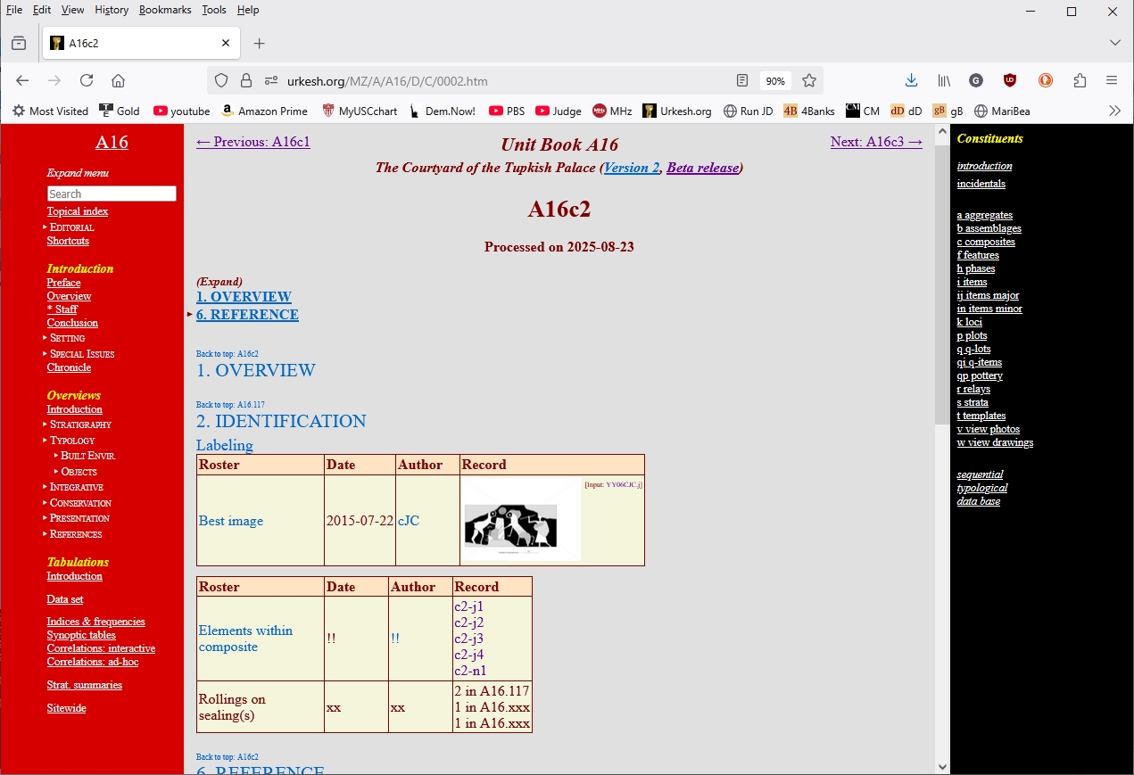Close the A16c2 tab
This screenshot has width=1134, height=775.
226,43
